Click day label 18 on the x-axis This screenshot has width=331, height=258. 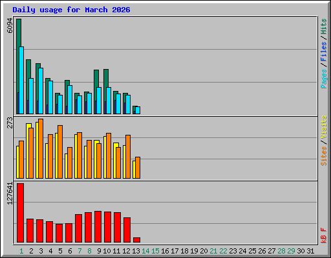click(184, 251)
